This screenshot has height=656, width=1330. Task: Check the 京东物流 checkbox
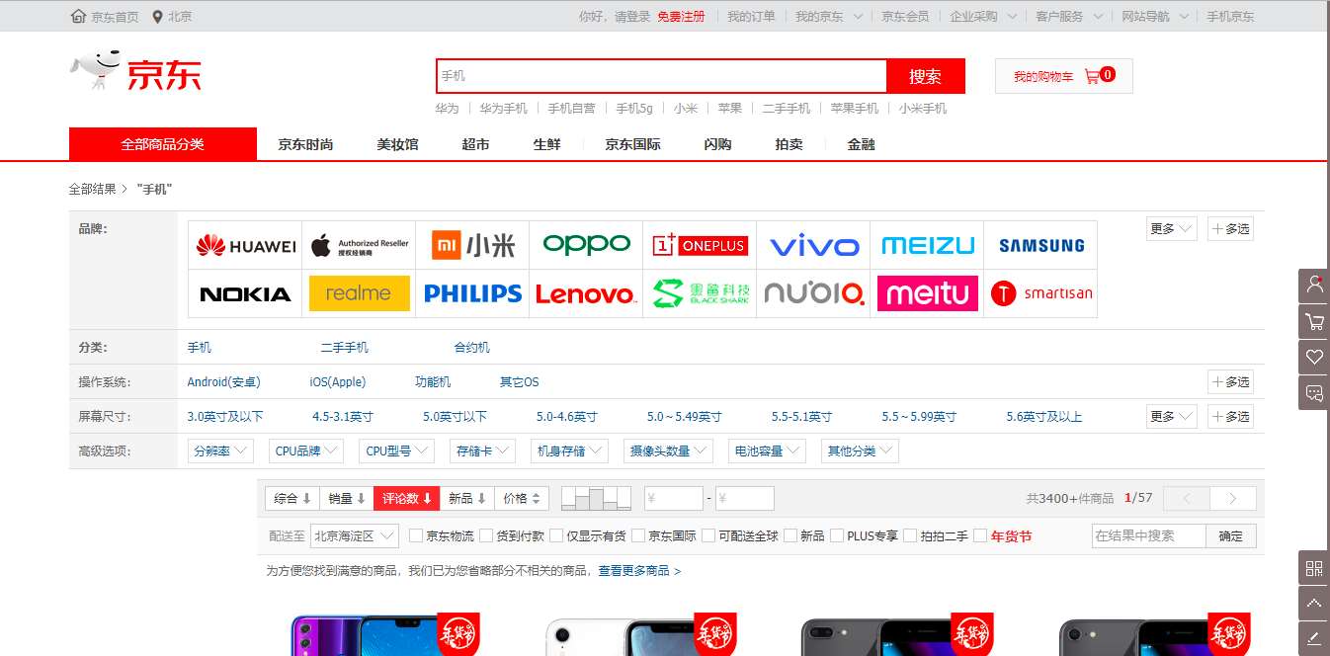click(416, 536)
